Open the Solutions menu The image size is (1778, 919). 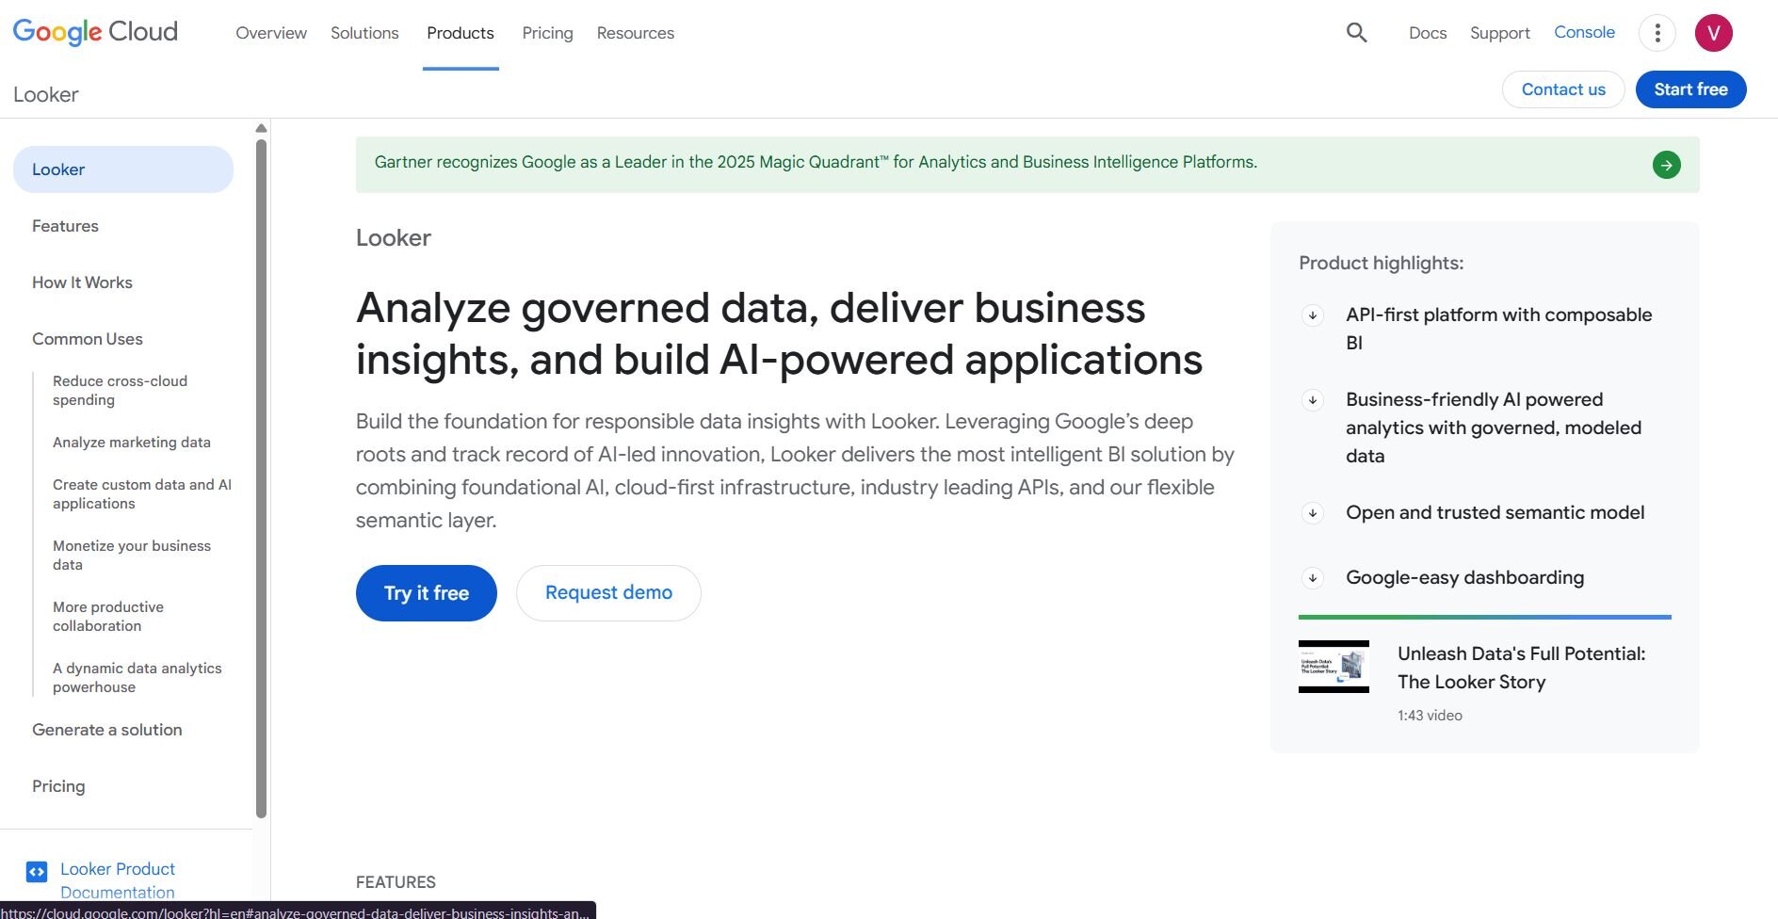click(x=364, y=33)
